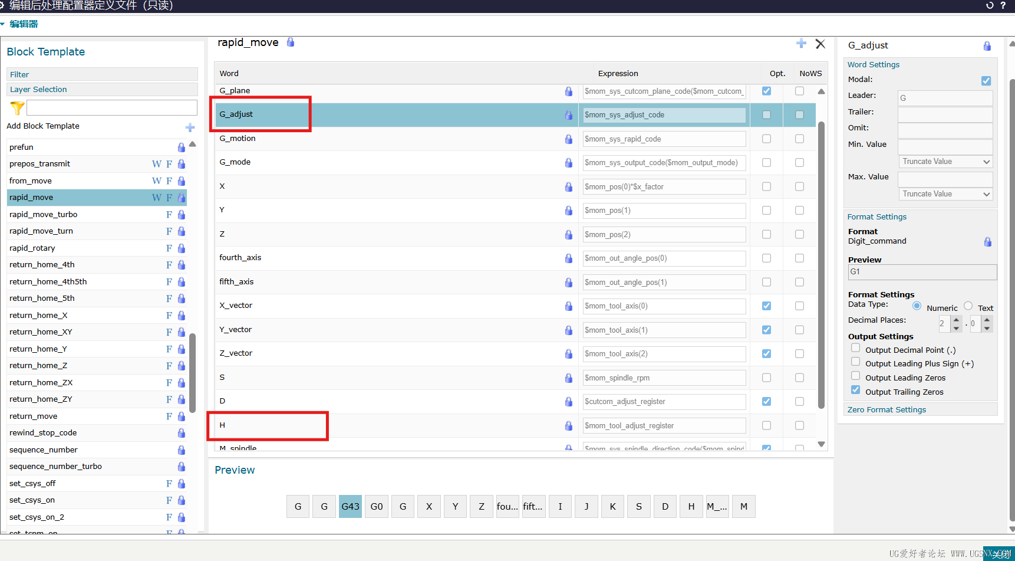Click the G43 block in the preview
Viewport: 1015px width, 561px height.
[x=350, y=506]
